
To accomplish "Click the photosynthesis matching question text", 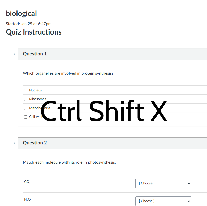I will (x=69, y=162).
